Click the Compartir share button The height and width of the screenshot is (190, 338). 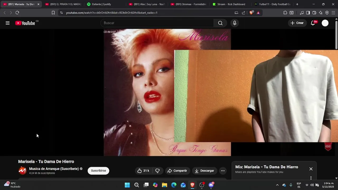coord(177,171)
